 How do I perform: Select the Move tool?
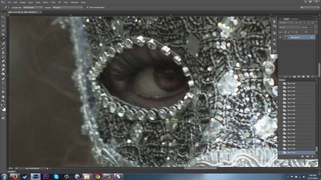coord(3,17)
